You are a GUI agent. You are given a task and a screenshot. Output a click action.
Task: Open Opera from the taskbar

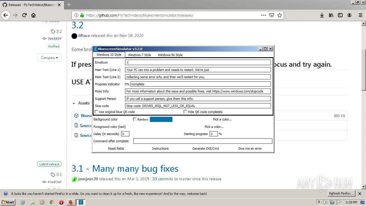(x=61, y=202)
